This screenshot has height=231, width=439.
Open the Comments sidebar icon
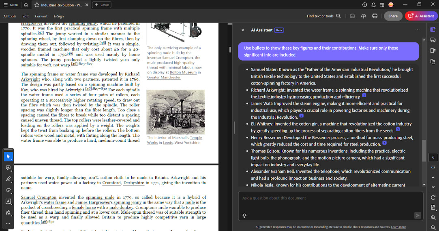[433, 40]
